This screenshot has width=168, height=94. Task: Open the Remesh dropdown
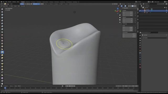coord(130,4)
